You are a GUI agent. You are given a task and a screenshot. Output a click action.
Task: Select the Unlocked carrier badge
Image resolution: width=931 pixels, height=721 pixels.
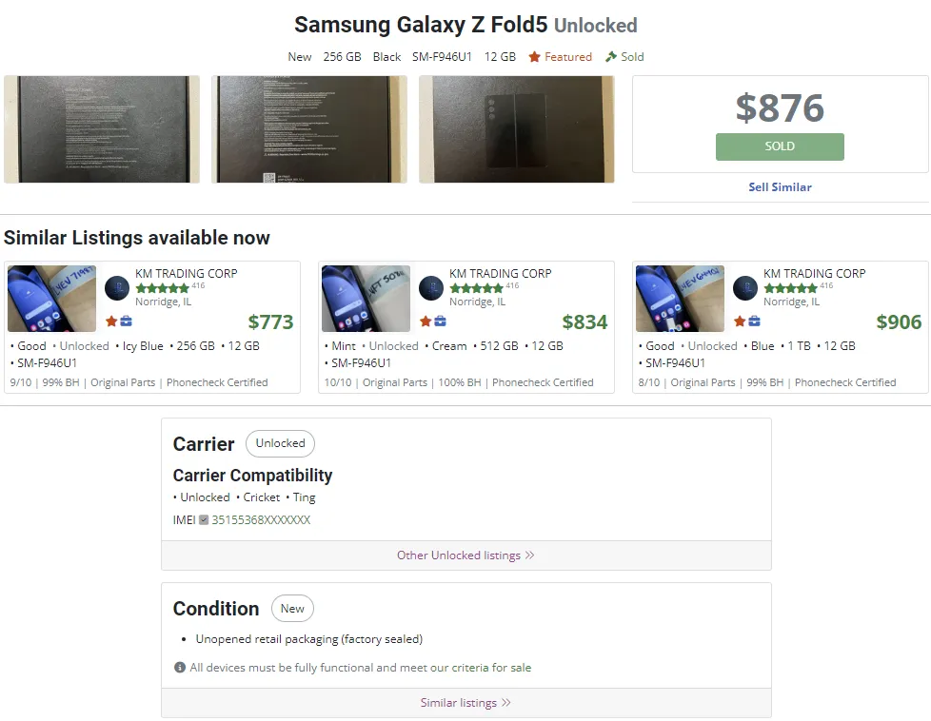coord(280,443)
